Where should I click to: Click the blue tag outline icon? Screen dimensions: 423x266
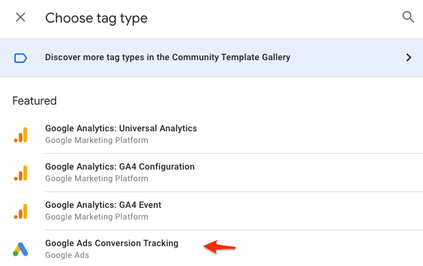(21, 58)
